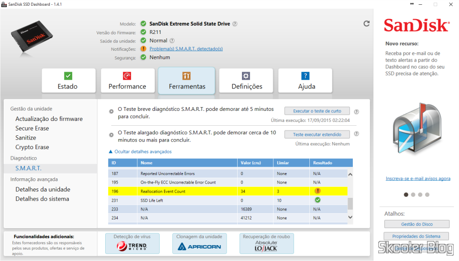This screenshot has width=459, height=261.
Task: Click the S.M.A.R.T. table scrollbar thumb
Action: coord(350,204)
